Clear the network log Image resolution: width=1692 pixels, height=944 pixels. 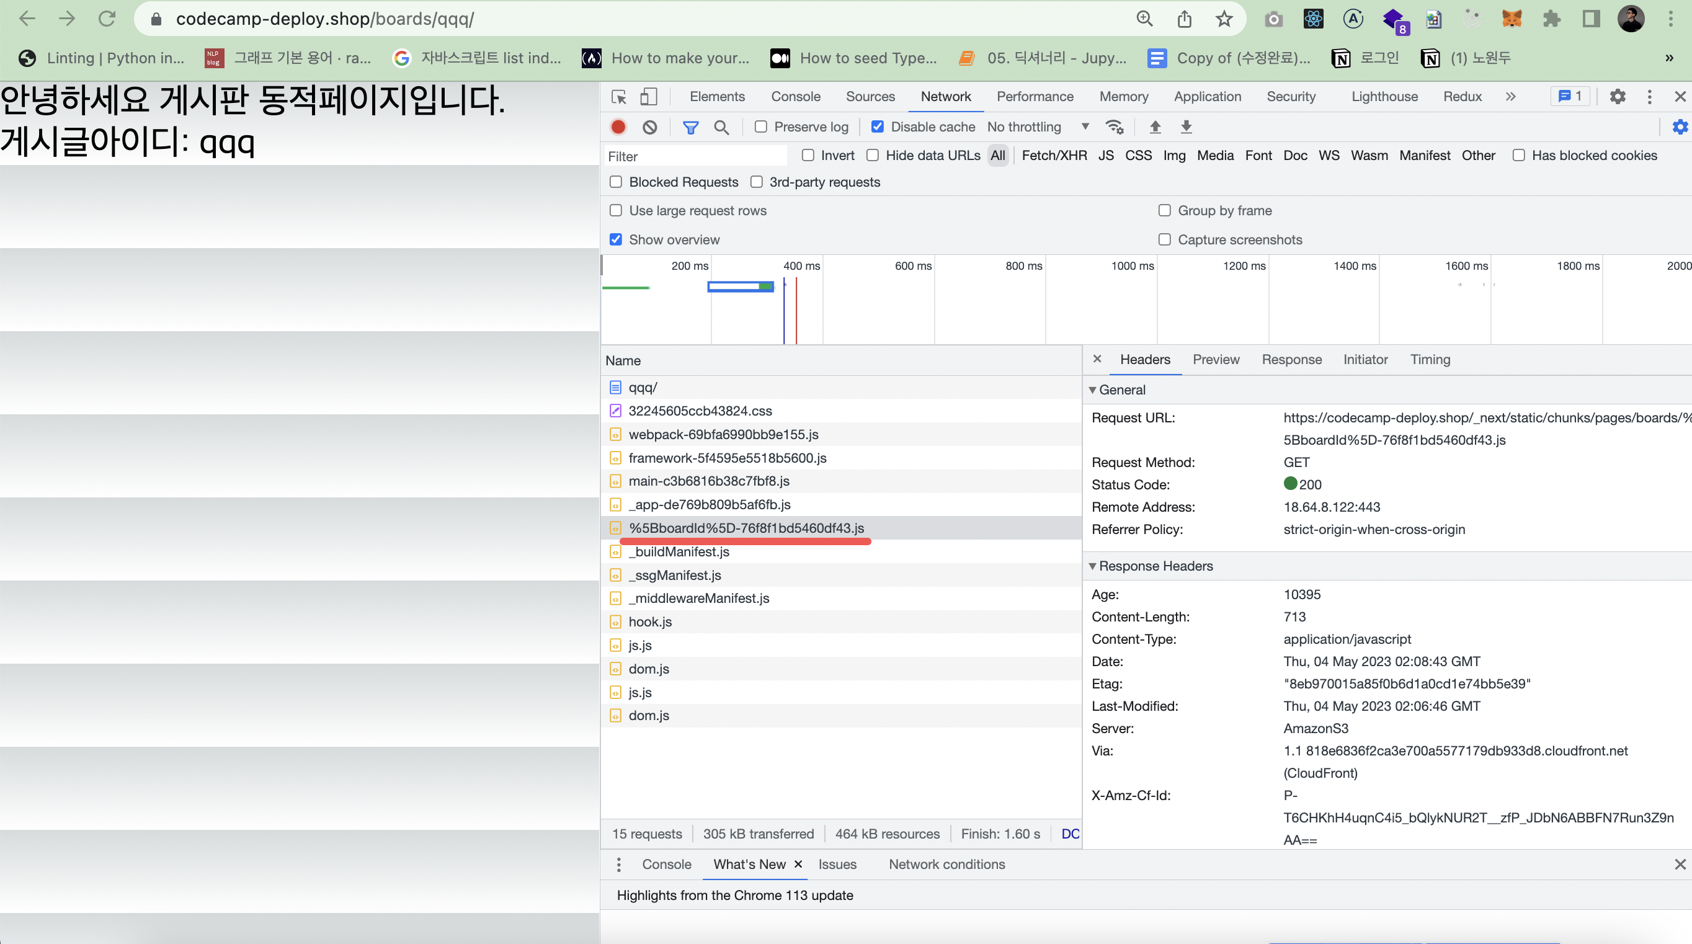[x=649, y=127]
